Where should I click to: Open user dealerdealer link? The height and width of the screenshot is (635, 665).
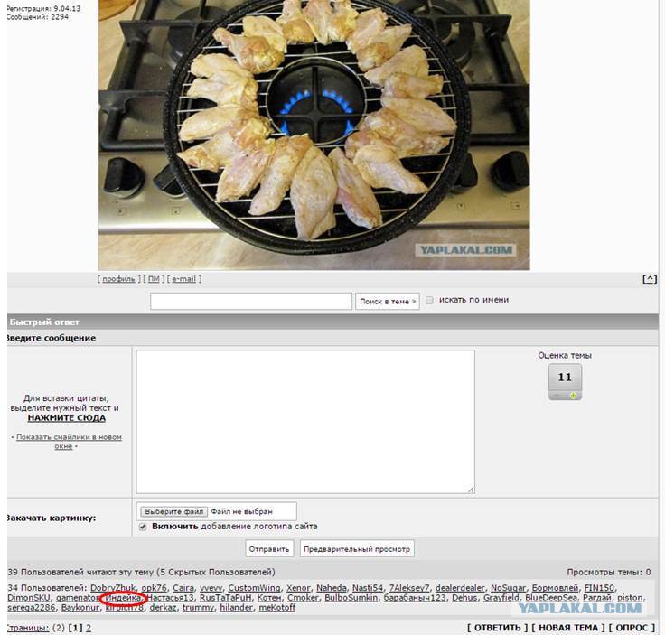(460, 588)
